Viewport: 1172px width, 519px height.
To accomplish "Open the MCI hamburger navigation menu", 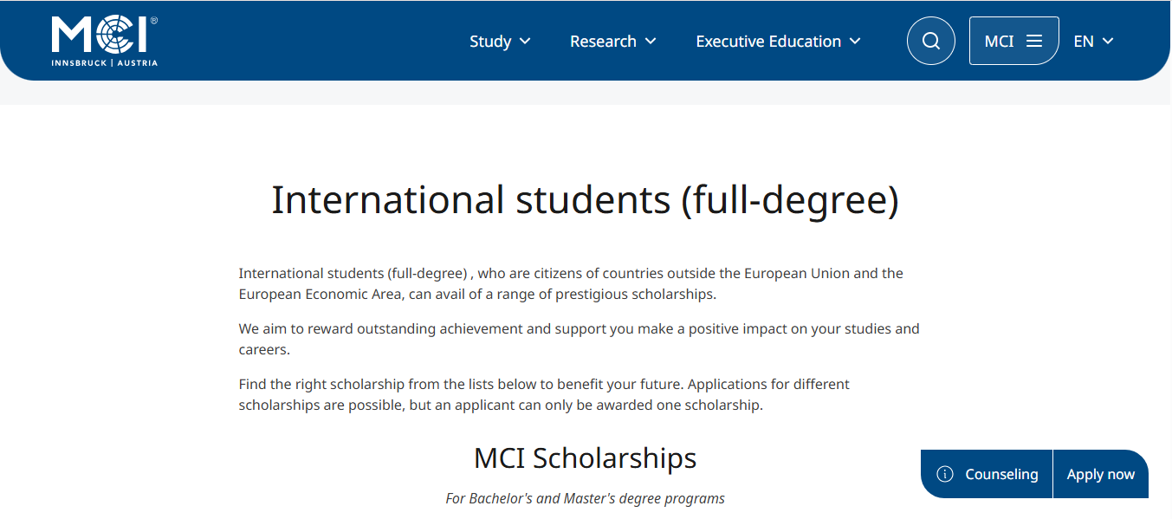I will 1034,40.
